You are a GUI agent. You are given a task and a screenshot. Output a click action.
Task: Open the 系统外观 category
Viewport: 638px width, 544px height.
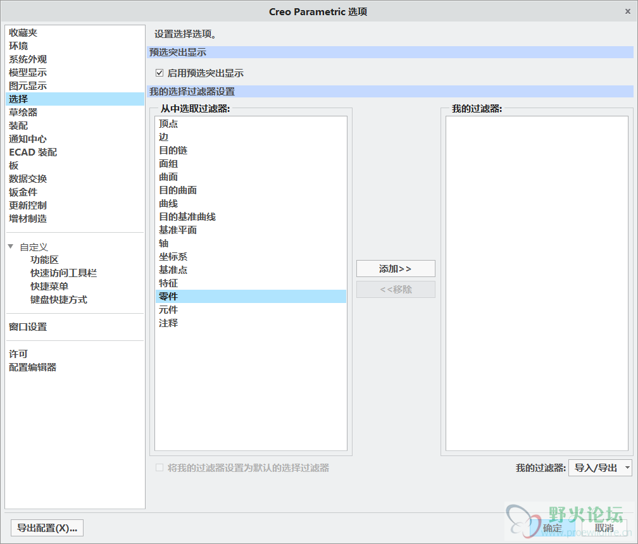tap(75, 59)
